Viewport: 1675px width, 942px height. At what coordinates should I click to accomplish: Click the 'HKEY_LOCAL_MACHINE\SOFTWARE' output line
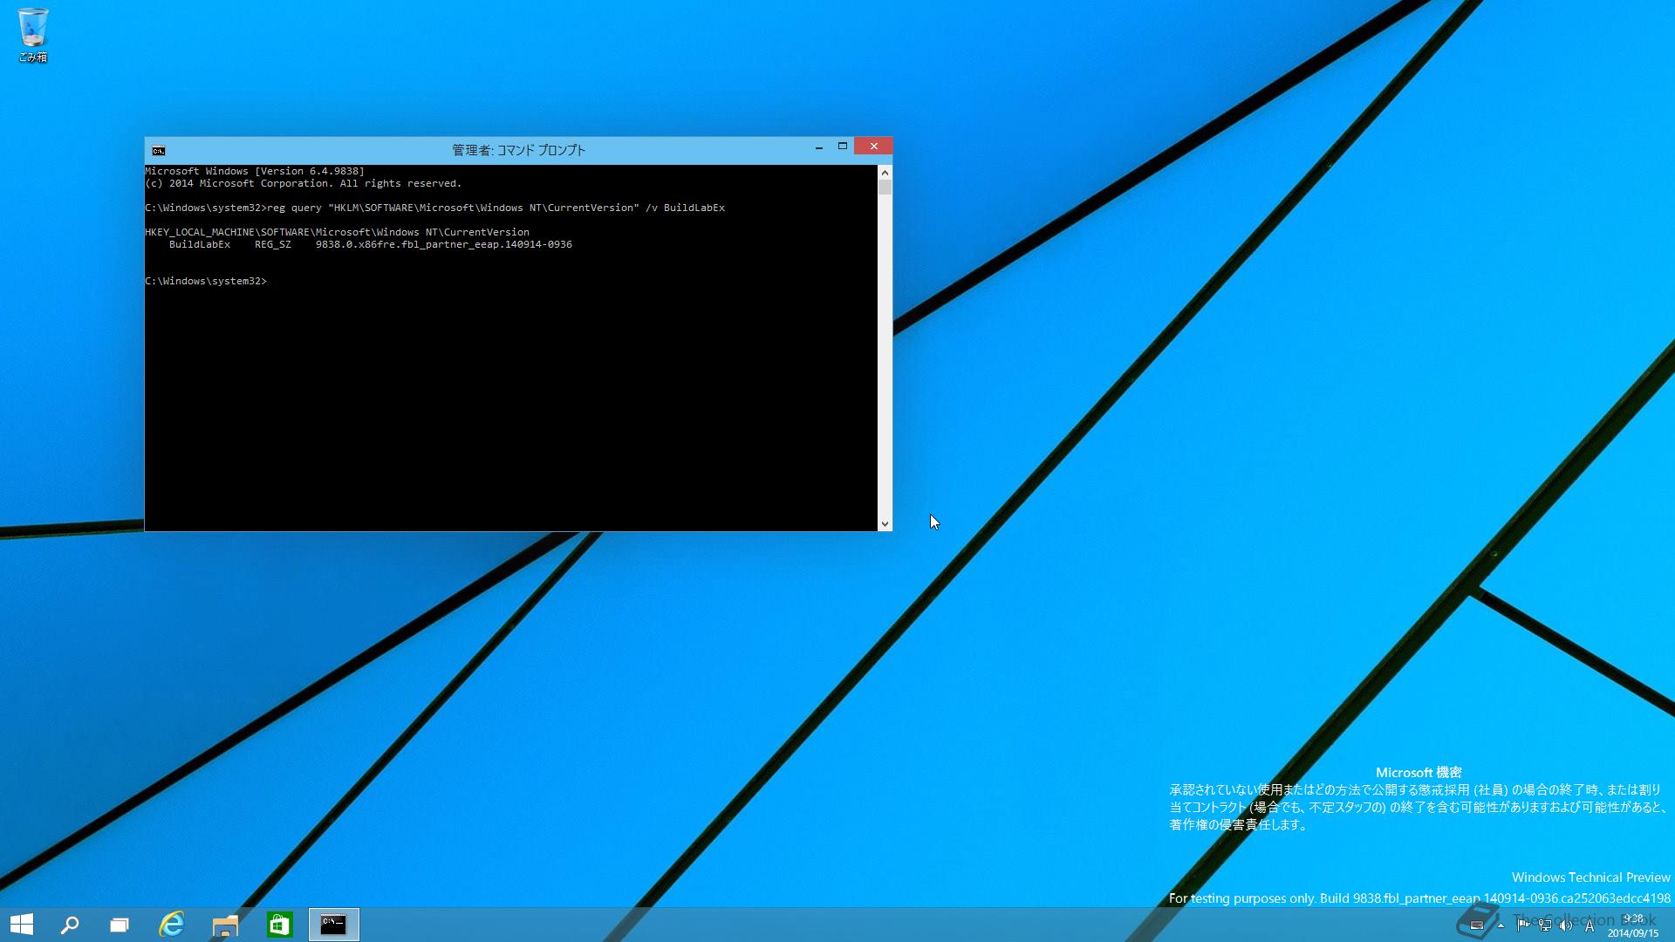pyautogui.click(x=337, y=232)
